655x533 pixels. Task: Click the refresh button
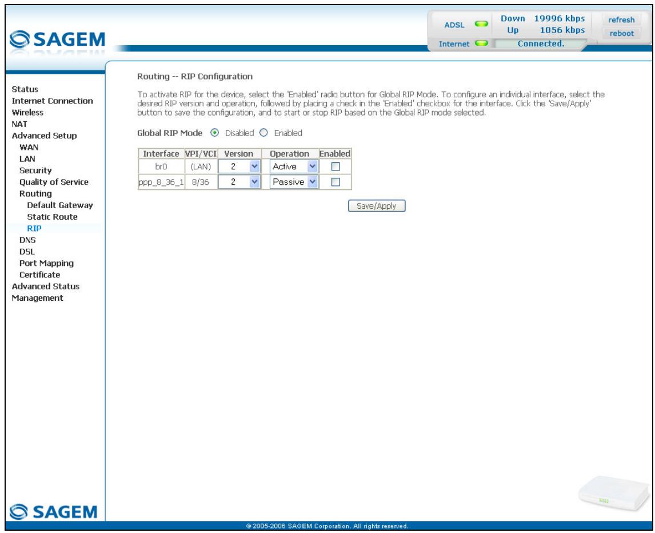[x=621, y=19]
